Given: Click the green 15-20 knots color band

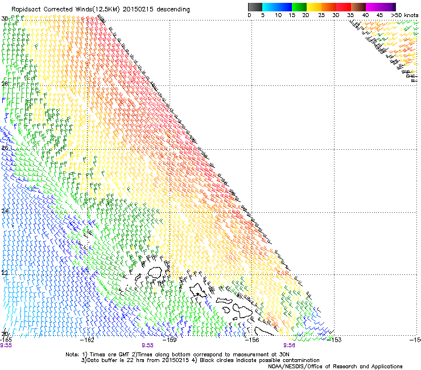Looking at the screenshot, I should pyautogui.click(x=299, y=7).
